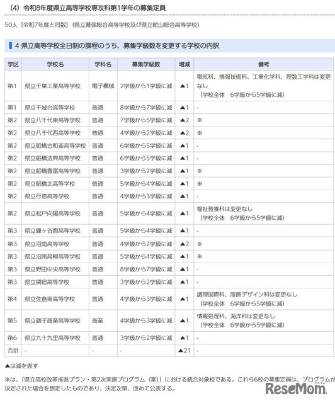Screen dimensions: 335x403
Task: Click the 学科名 column header
Action: click(103, 64)
